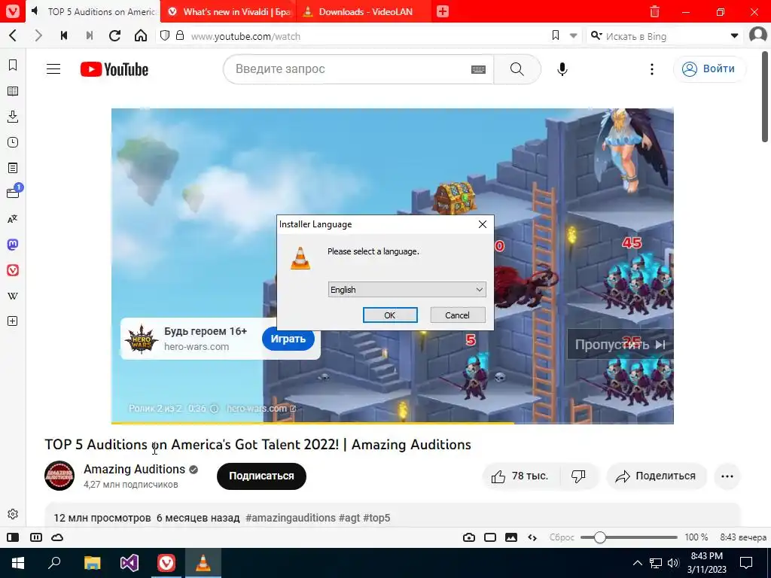Viewport: 771px width, 578px height.
Task: Open the VLC installer taskbar icon
Action: (203, 563)
